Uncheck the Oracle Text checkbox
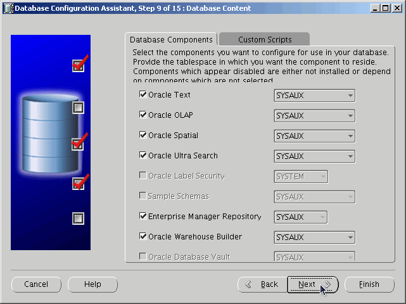Screen dimensions: 406x304 point(143,95)
